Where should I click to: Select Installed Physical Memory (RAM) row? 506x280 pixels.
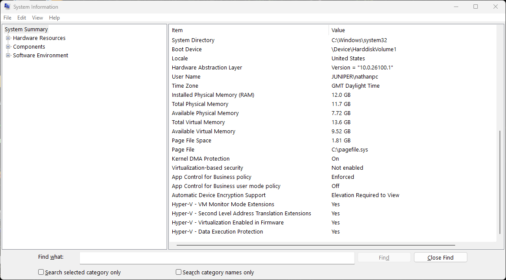[x=332, y=95]
